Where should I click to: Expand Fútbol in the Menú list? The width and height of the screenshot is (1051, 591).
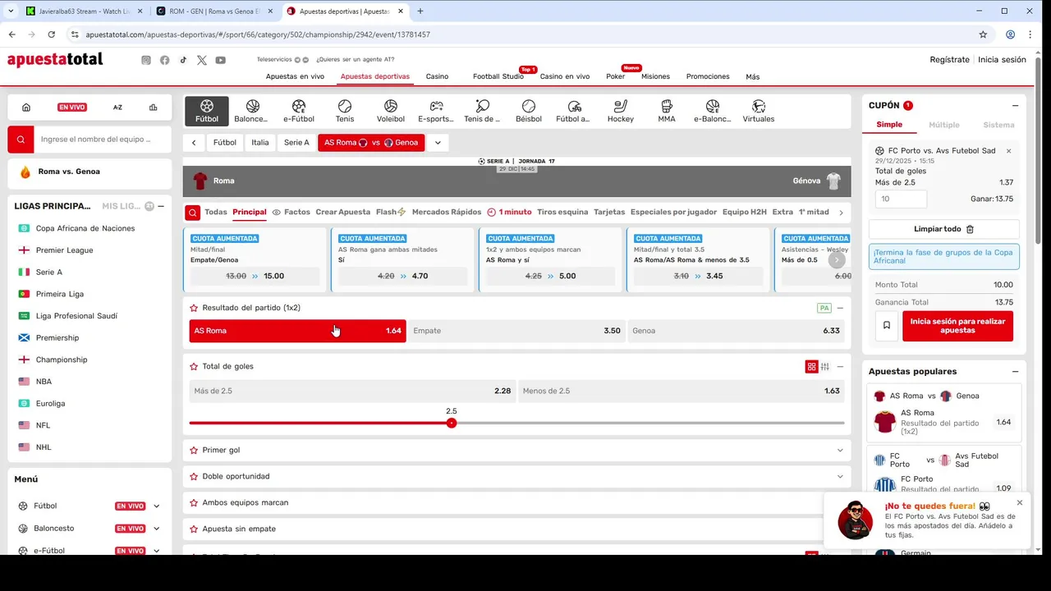coord(156,506)
